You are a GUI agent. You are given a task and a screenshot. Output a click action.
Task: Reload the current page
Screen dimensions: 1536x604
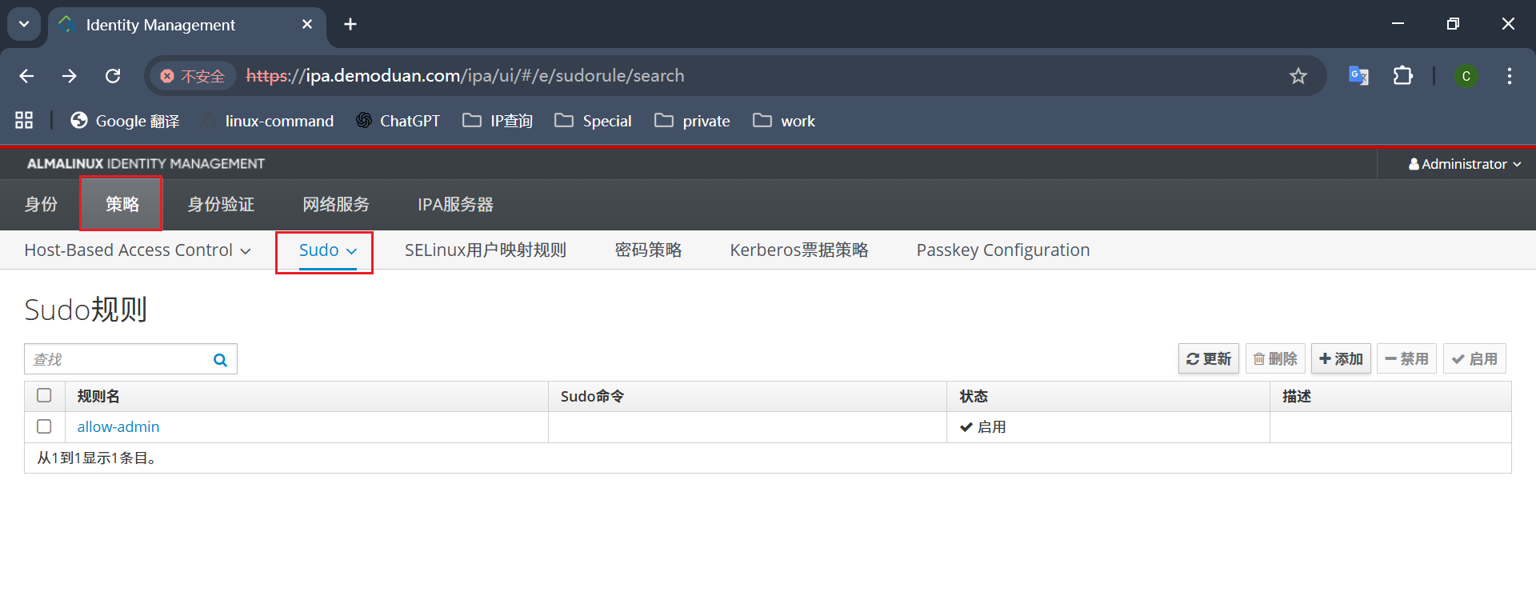click(x=113, y=76)
